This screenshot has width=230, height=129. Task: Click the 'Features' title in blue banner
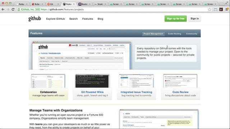[x=36, y=33]
